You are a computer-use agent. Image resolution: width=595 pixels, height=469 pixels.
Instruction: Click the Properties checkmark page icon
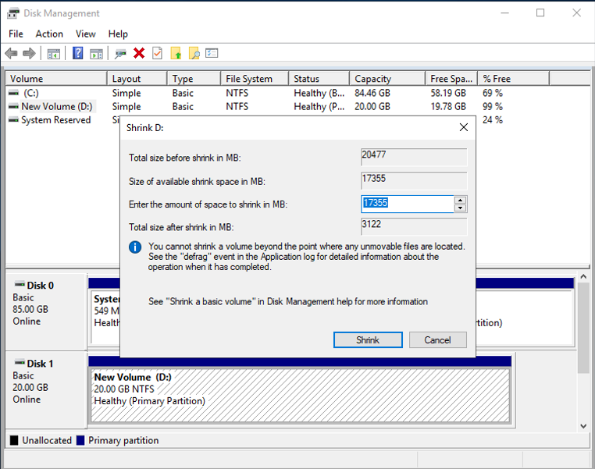(x=157, y=53)
